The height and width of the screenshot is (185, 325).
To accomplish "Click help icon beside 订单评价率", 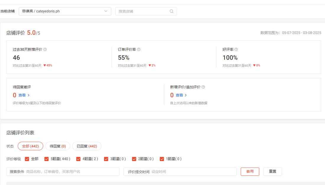I will pyautogui.click(x=139, y=49).
